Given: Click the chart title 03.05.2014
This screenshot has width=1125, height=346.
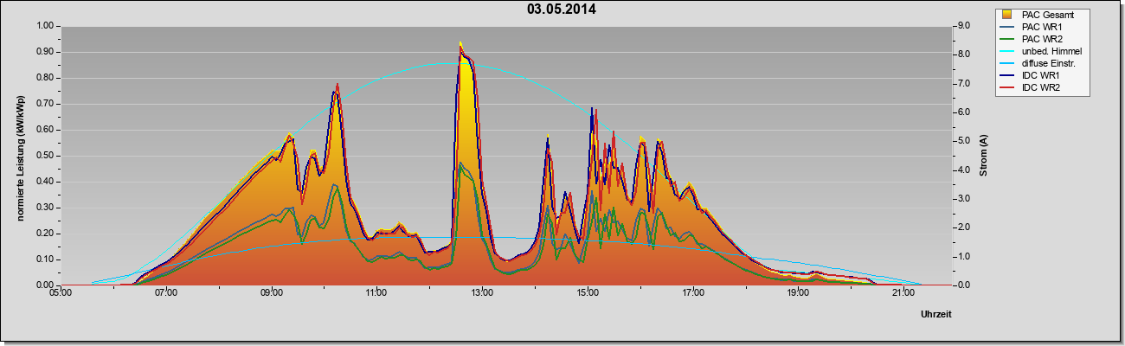Looking at the screenshot, I should tap(561, 10).
